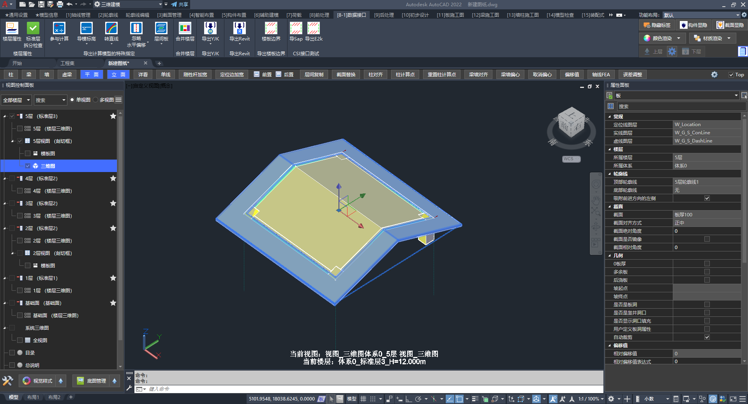Click the 楼板边界 slab boundary icon

pyautogui.click(x=271, y=29)
